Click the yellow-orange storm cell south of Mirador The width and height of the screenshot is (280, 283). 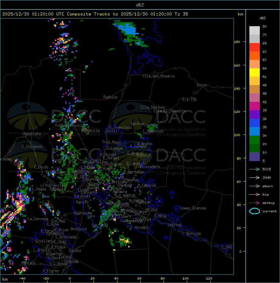click(125, 240)
